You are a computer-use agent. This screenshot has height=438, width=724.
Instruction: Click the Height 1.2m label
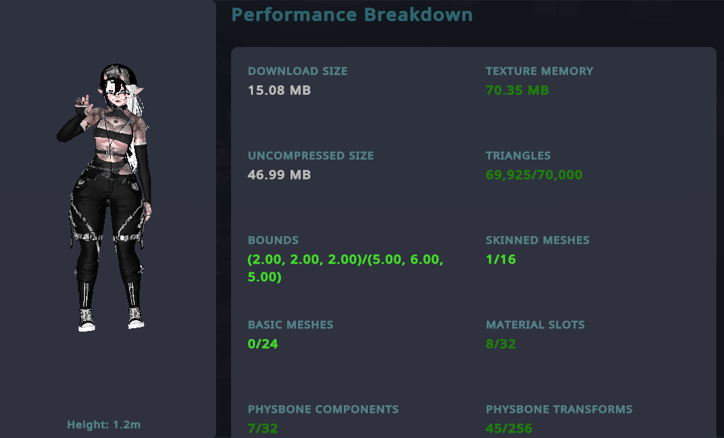(104, 425)
